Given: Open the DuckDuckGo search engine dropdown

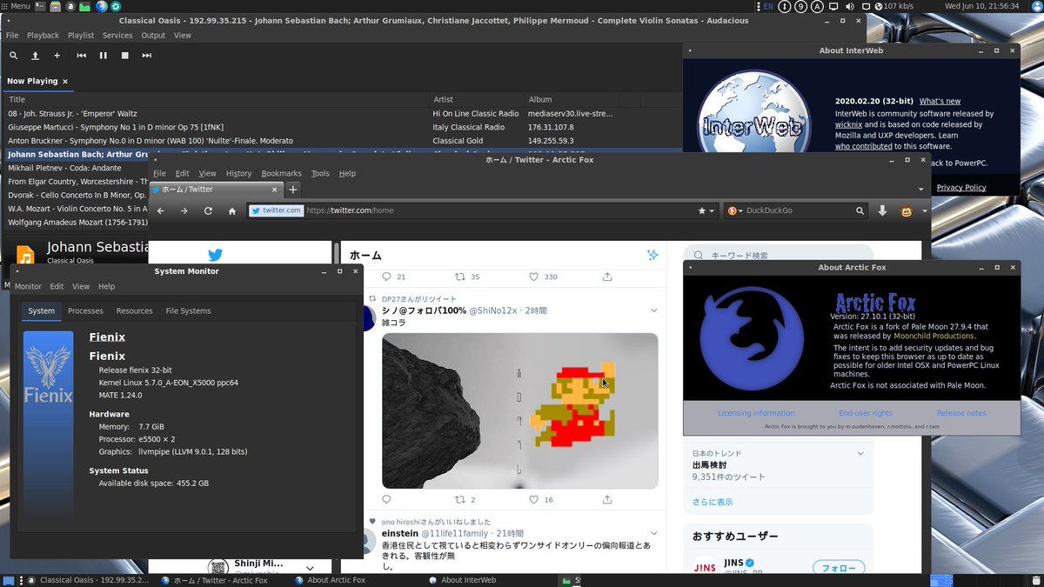Looking at the screenshot, I should [734, 210].
